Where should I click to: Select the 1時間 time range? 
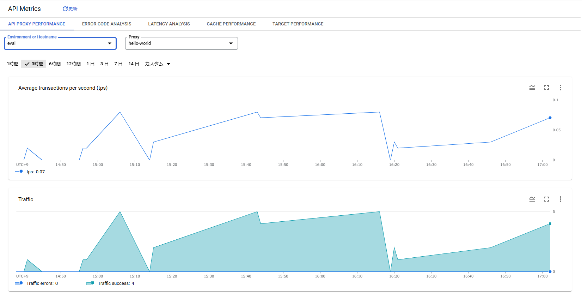[12, 64]
